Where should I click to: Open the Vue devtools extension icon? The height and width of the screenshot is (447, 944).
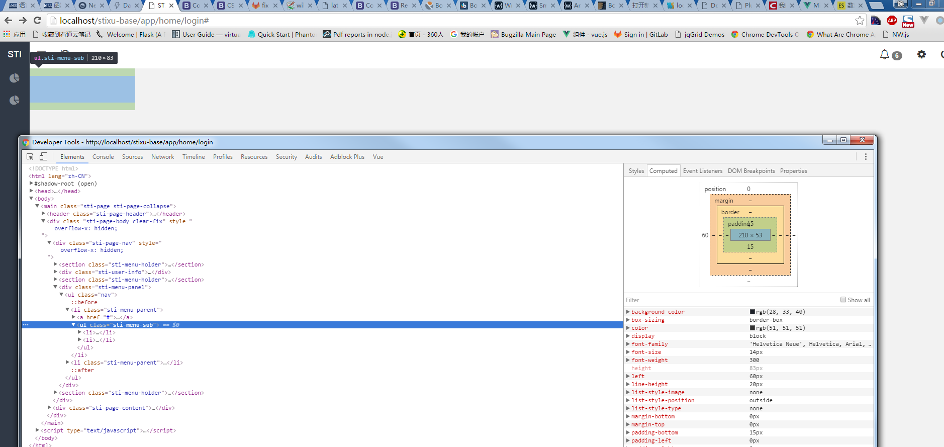(x=924, y=20)
